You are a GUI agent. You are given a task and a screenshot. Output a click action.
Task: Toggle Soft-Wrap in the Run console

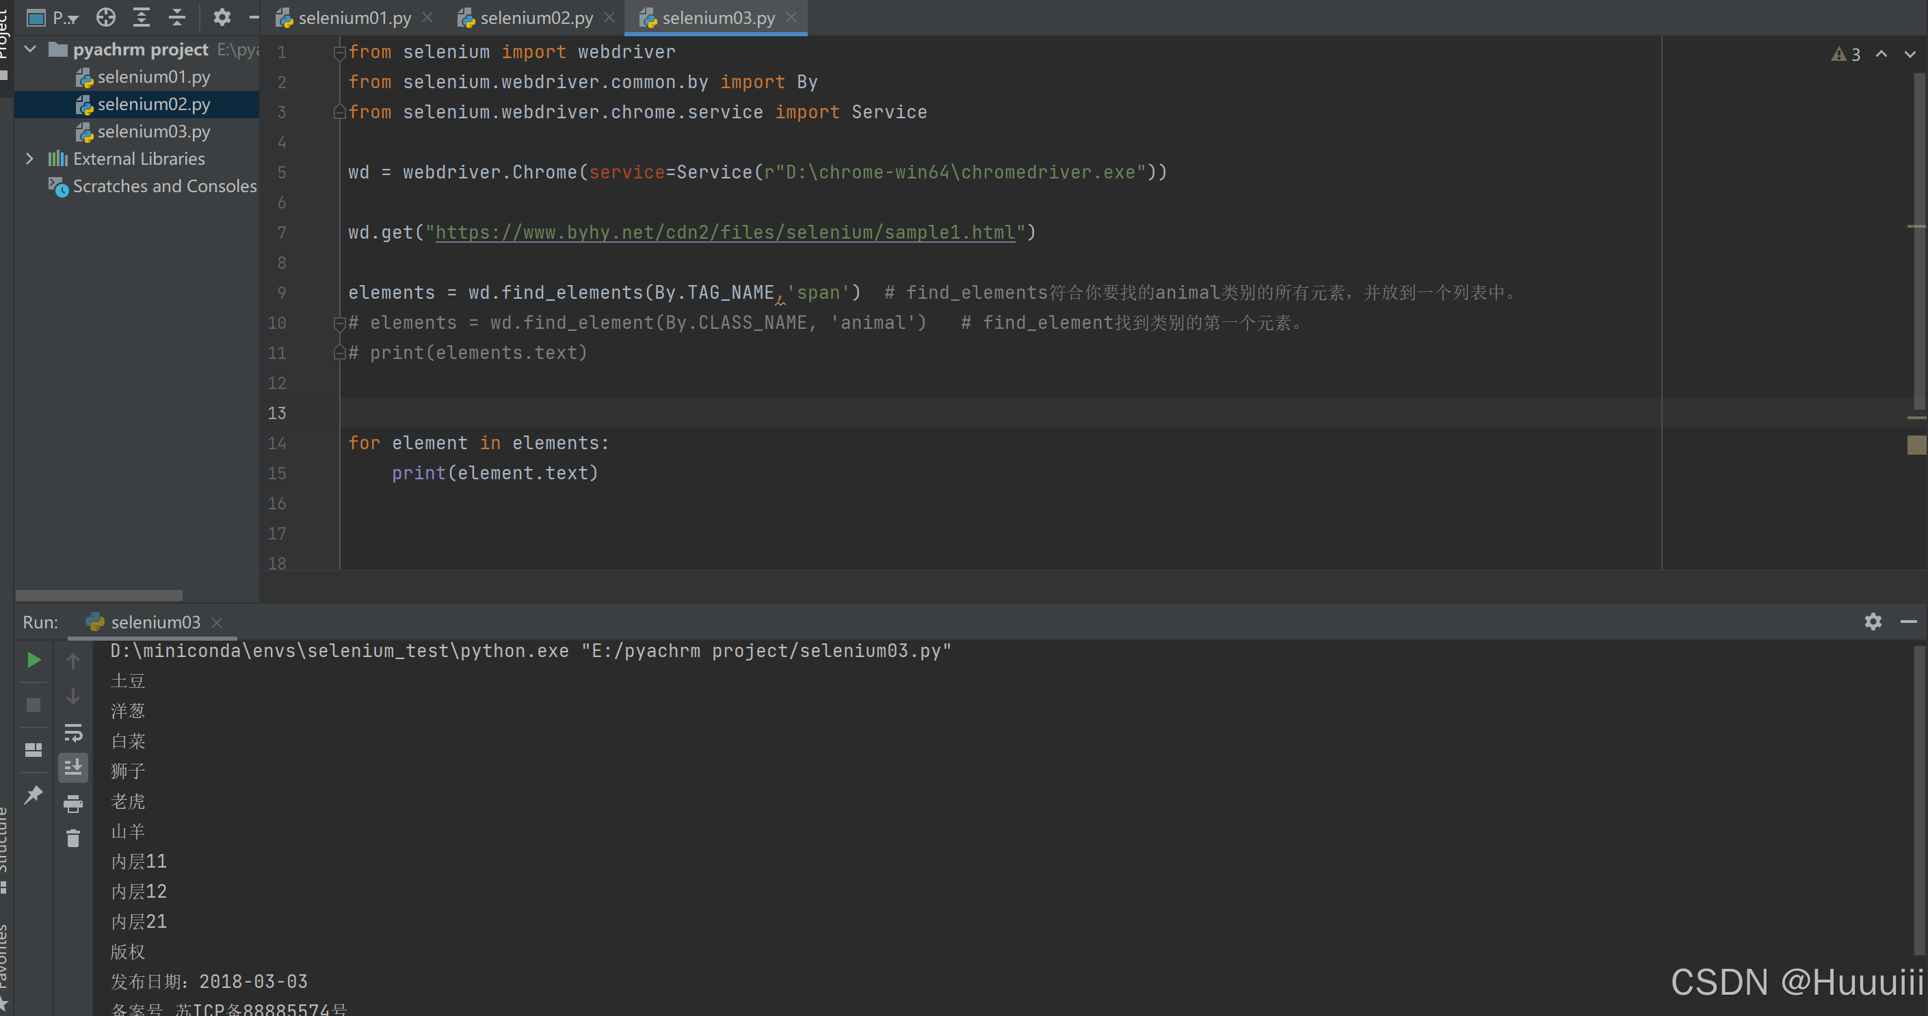click(x=72, y=732)
